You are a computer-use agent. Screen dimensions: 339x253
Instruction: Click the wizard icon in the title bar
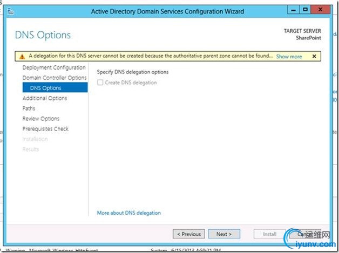(10, 11)
